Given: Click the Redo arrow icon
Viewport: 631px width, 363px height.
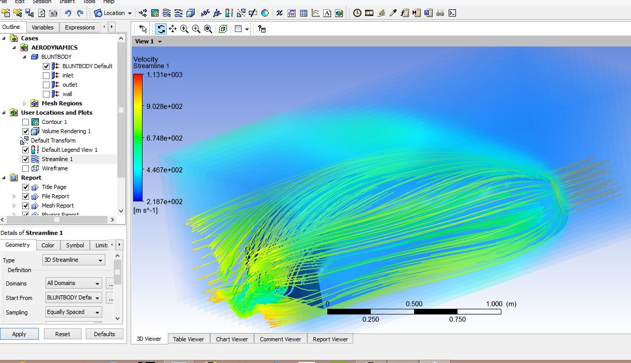Looking at the screenshot, I should [x=80, y=13].
